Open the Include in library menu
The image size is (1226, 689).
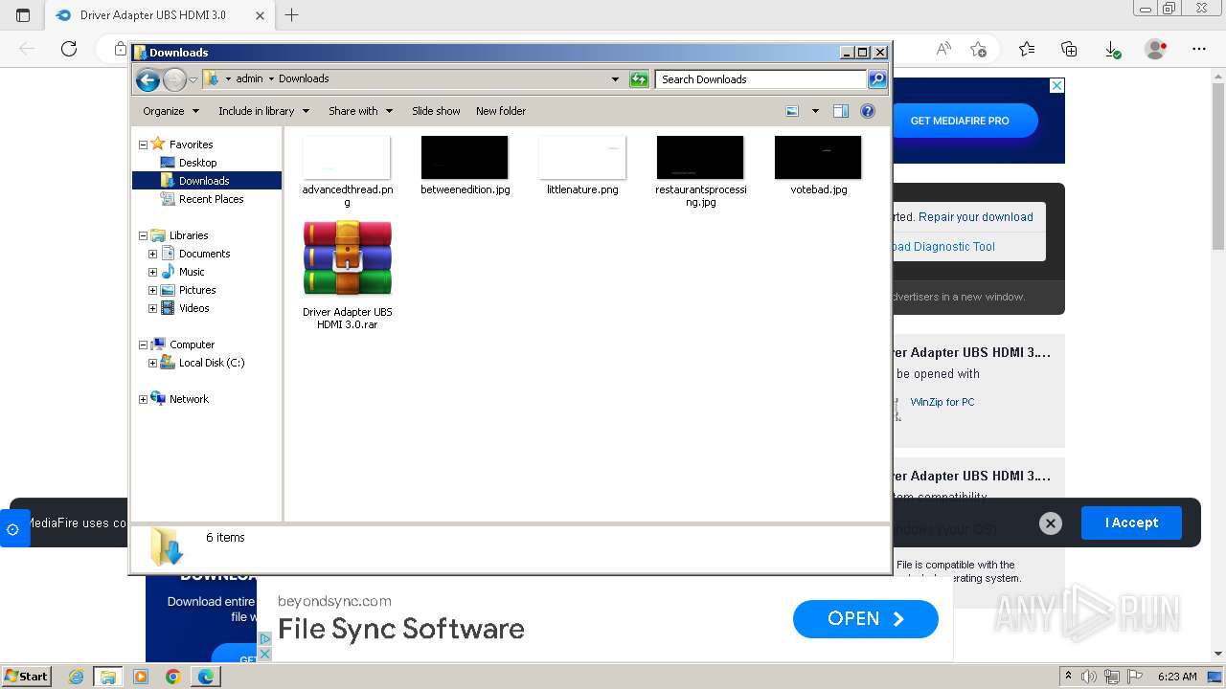click(264, 111)
